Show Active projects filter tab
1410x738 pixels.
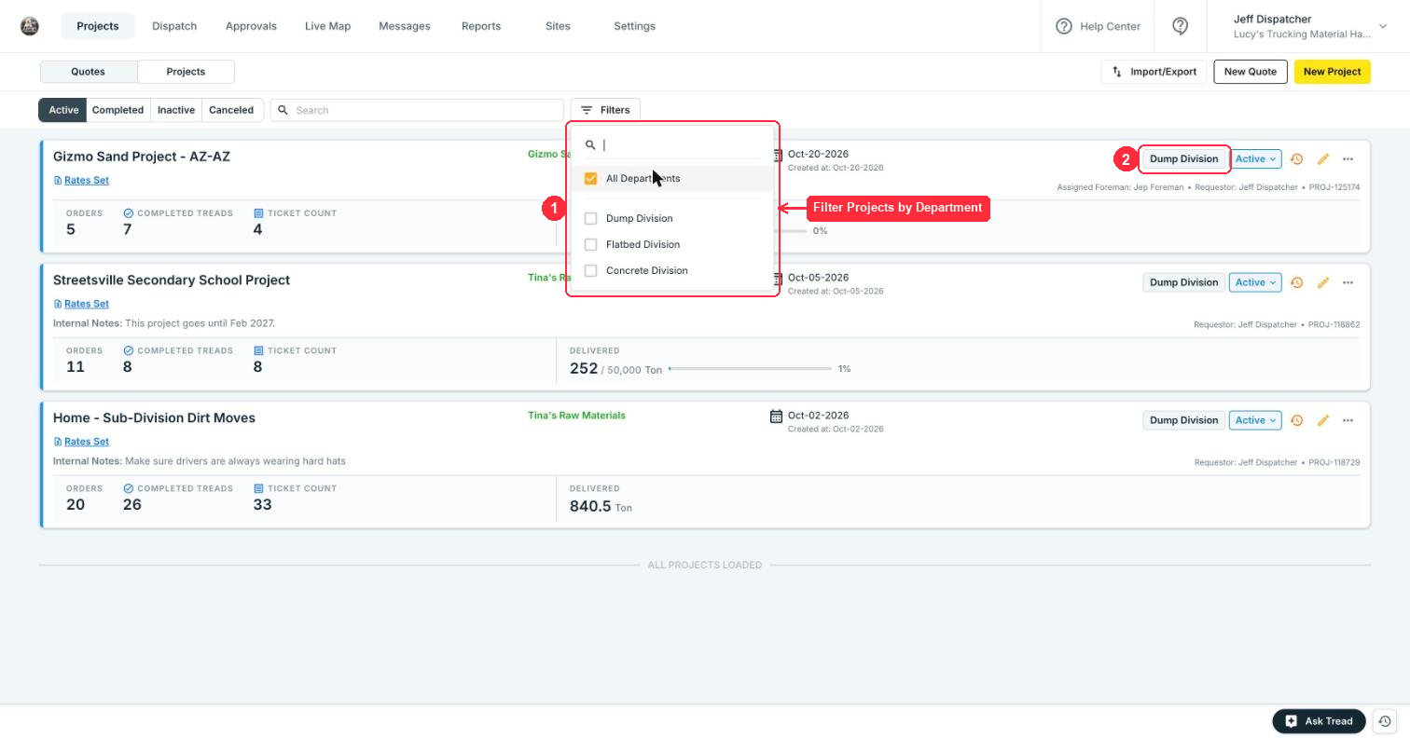point(63,110)
